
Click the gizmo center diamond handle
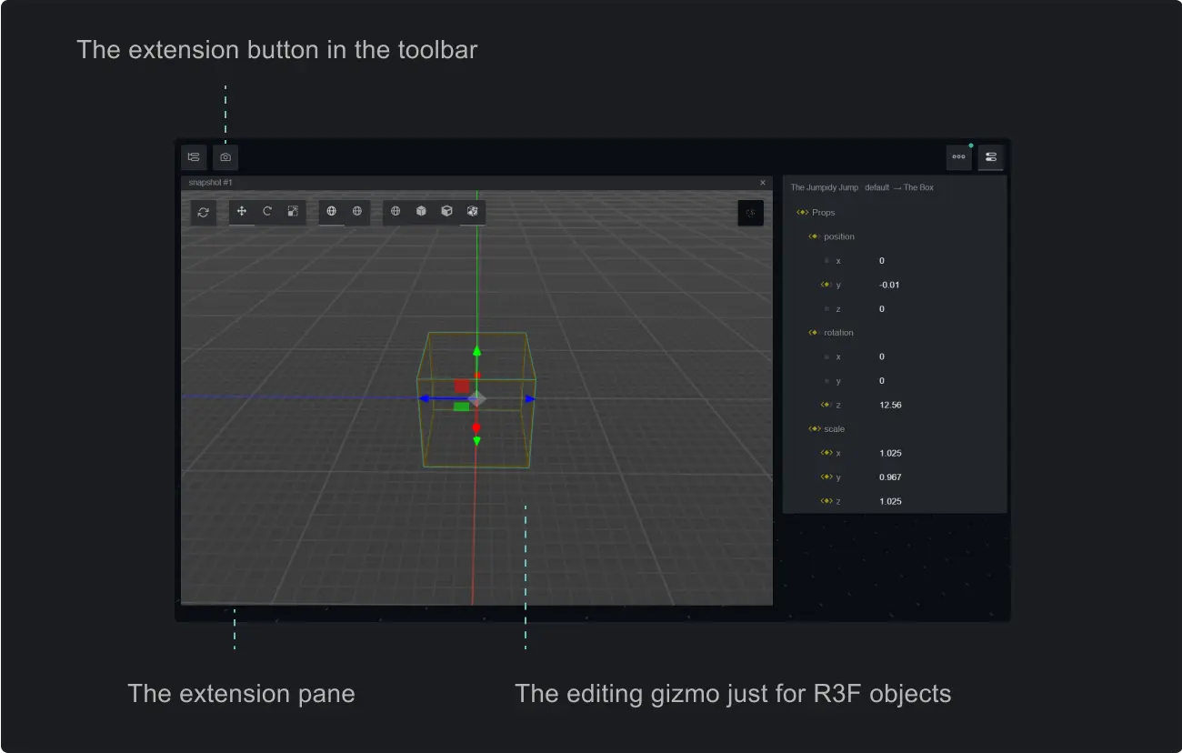[476, 398]
